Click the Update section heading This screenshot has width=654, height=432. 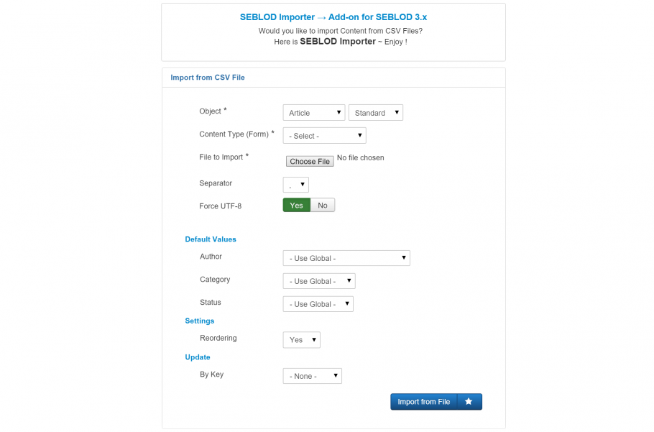(198, 357)
